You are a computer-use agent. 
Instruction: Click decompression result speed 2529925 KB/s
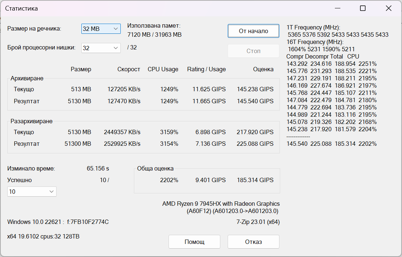pyautogui.click(x=122, y=144)
